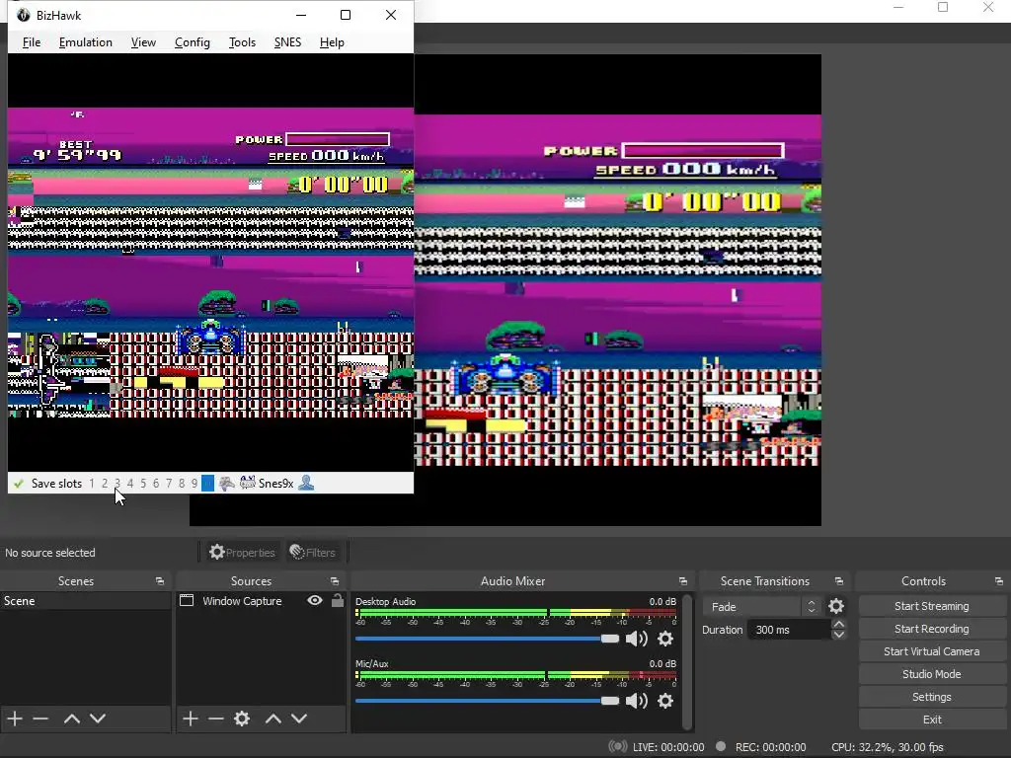Open the SNES menu
Viewport: 1011px width, 758px height.
(x=287, y=42)
